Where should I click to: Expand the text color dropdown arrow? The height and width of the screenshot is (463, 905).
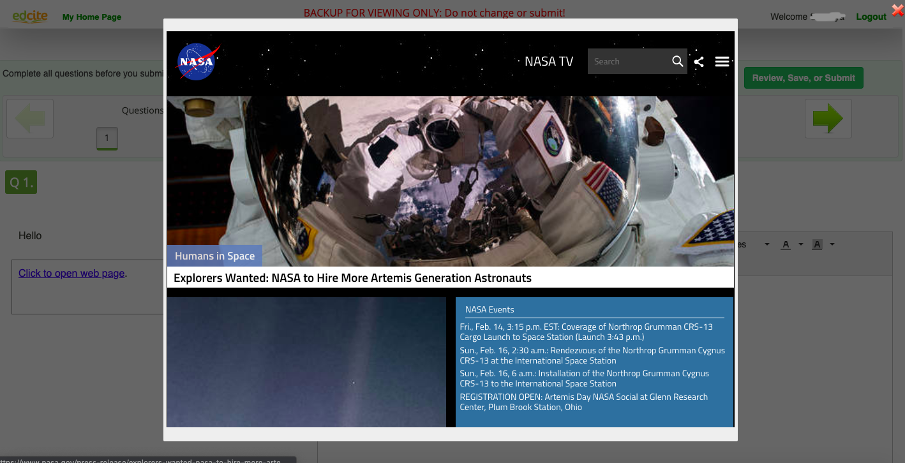(x=800, y=244)
